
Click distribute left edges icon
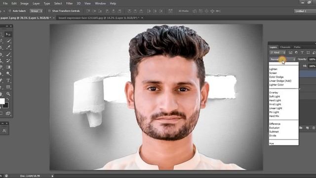click(x=149, y=11)
